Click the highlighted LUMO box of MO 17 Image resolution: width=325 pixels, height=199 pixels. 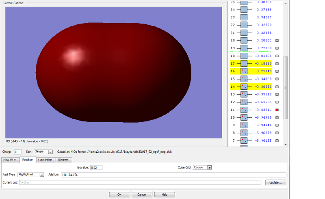[244, 63]
